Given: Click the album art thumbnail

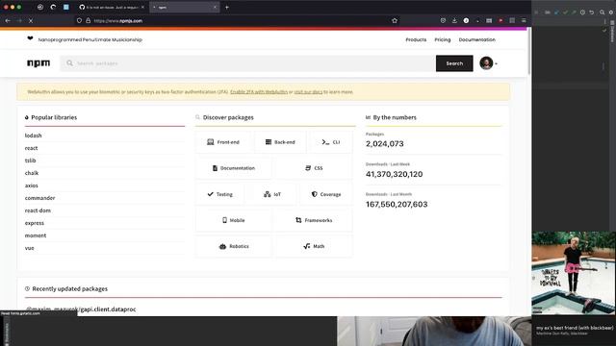Looking at the screenshot, I should click(x=574, y=273).
